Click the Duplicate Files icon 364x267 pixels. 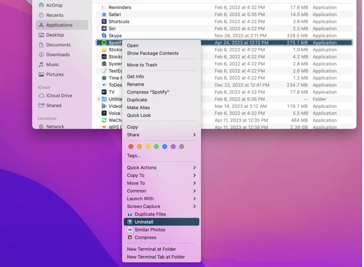tap(130, 214)
